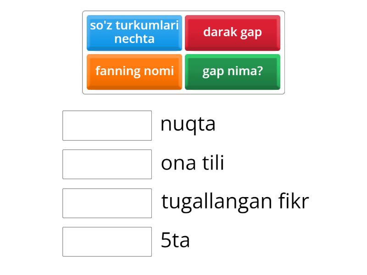Click the answer text "5ta"

pyautogui.click(x=175, y=238)
